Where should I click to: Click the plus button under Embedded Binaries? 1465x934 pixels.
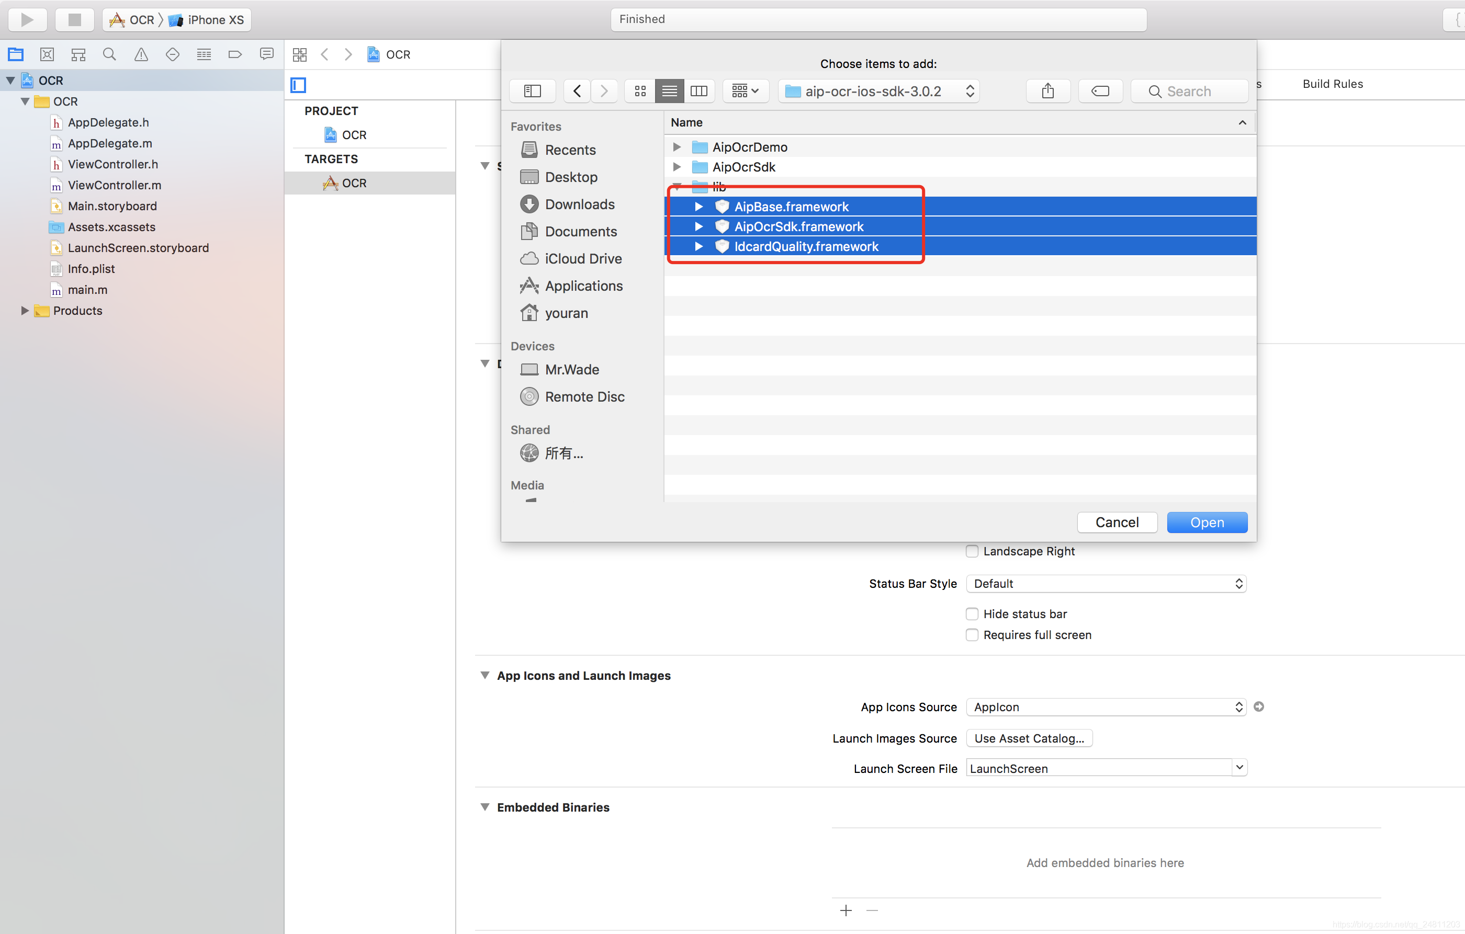[x=846, y=910]
